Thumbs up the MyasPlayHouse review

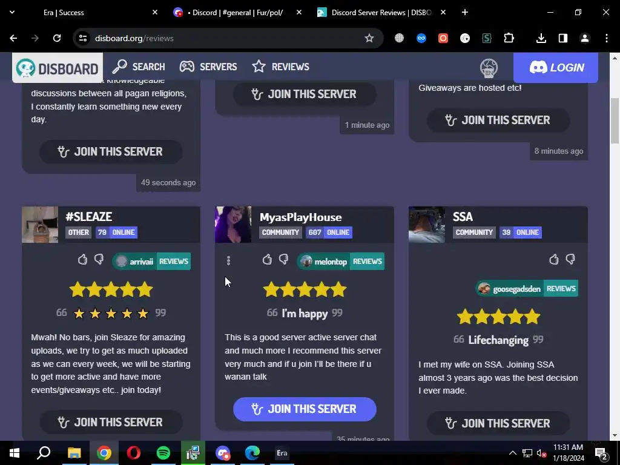click(x=267, y=259)
